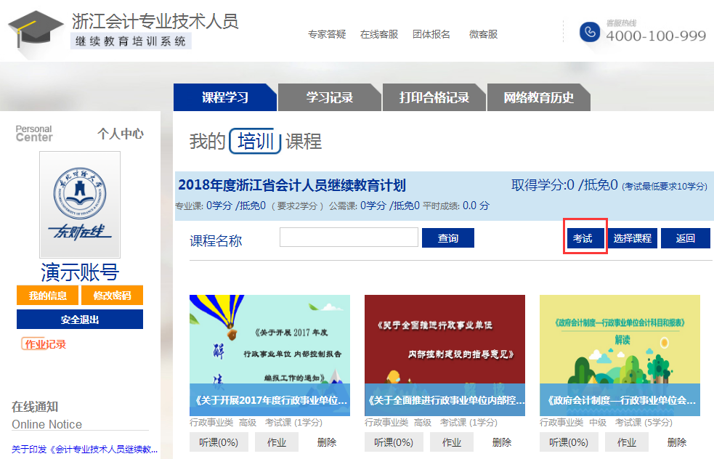Open the 打印合格记录 tab
The image size is (714, 459).
(434, 98)
